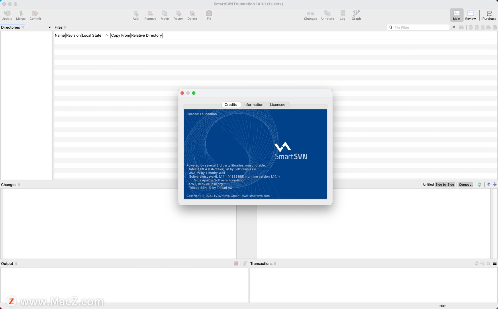Close the Output panel tab
The height and width of the screenshot is (309, 498).
click(x=16, y=264)
